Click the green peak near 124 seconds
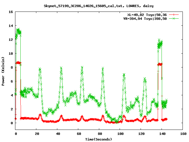 tap(145, 79)
